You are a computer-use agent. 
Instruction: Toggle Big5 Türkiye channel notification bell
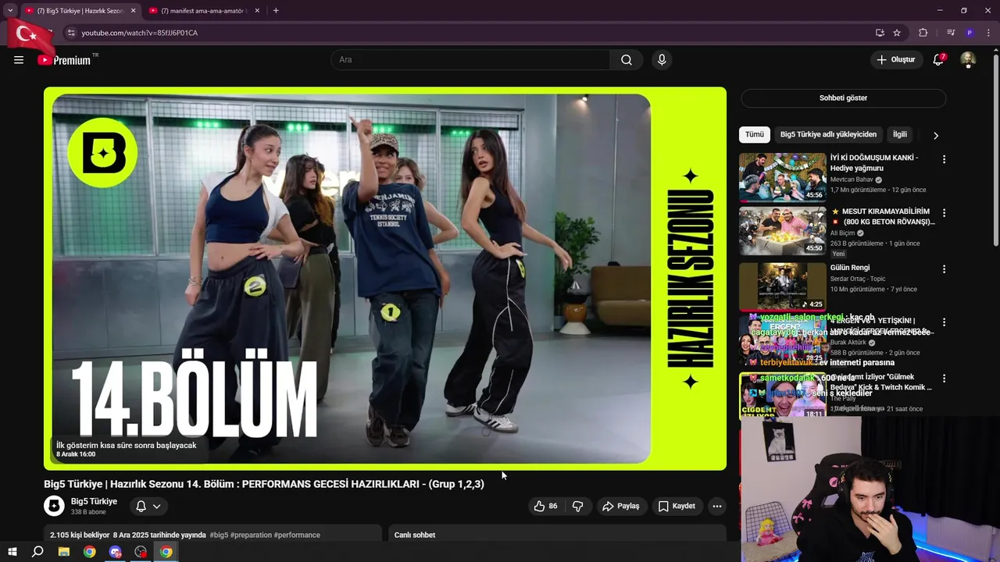[x=148, y=507]
